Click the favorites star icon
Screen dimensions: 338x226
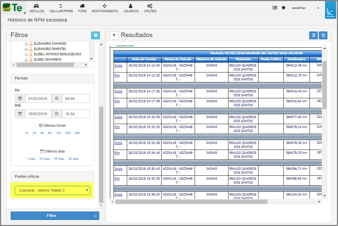pos(284,8)
